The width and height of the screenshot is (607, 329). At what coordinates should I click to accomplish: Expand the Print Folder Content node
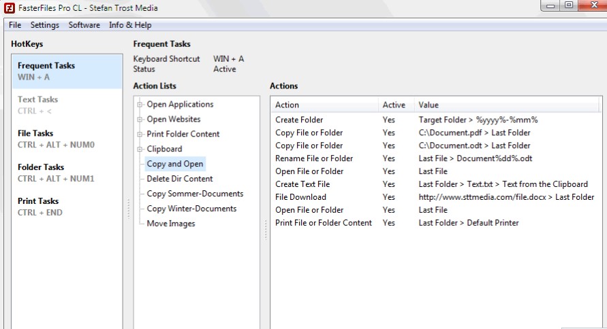[140, 135]
